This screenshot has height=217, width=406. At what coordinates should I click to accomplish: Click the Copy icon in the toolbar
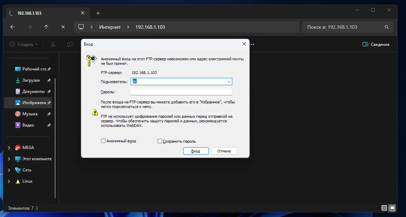69,44
